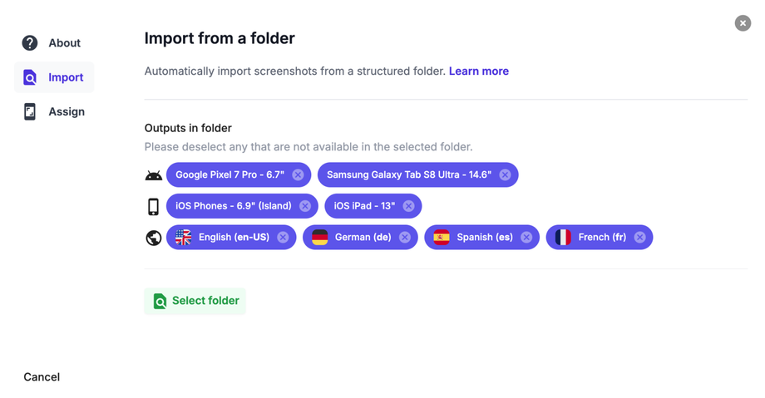
Task: Deselect the Spanish (es) language
Action: 526,238
